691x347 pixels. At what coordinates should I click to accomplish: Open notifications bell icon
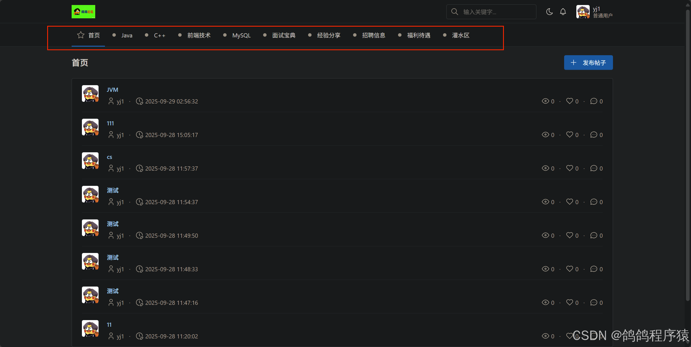563,12
